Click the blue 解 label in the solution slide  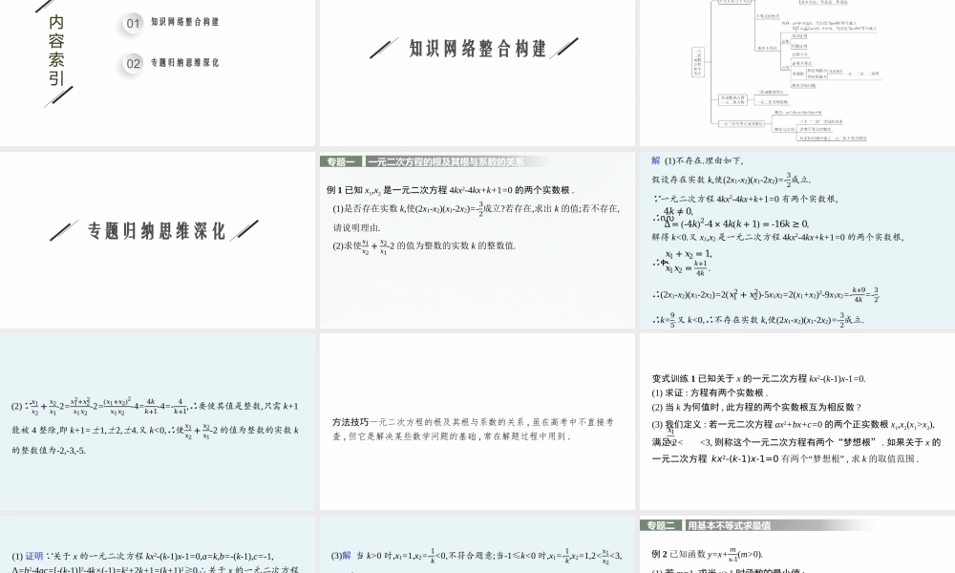(x=656, y=160)
